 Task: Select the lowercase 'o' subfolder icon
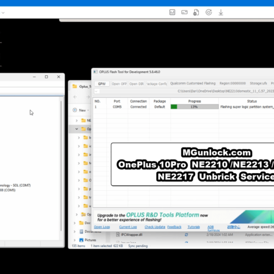tap(85, 172)
